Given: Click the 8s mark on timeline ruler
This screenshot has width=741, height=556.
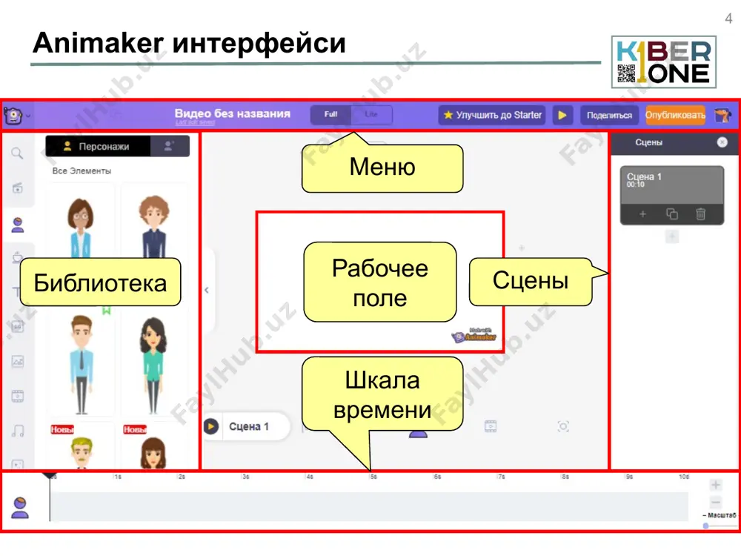Looking at the screenshot, I should click(x=565, y=477).
